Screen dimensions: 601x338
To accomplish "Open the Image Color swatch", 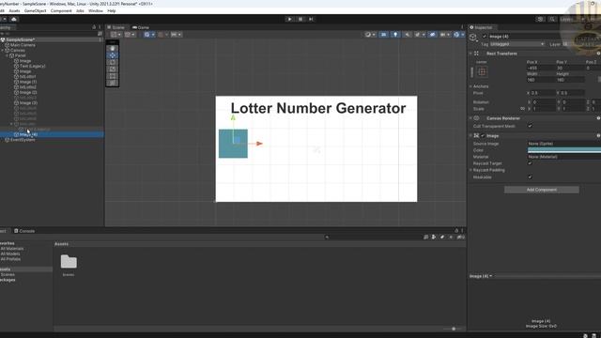I will pos(563,150).
